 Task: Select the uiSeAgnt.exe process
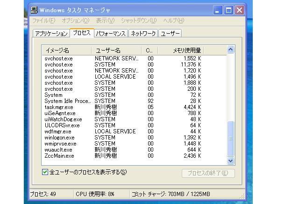click(134, 113)
